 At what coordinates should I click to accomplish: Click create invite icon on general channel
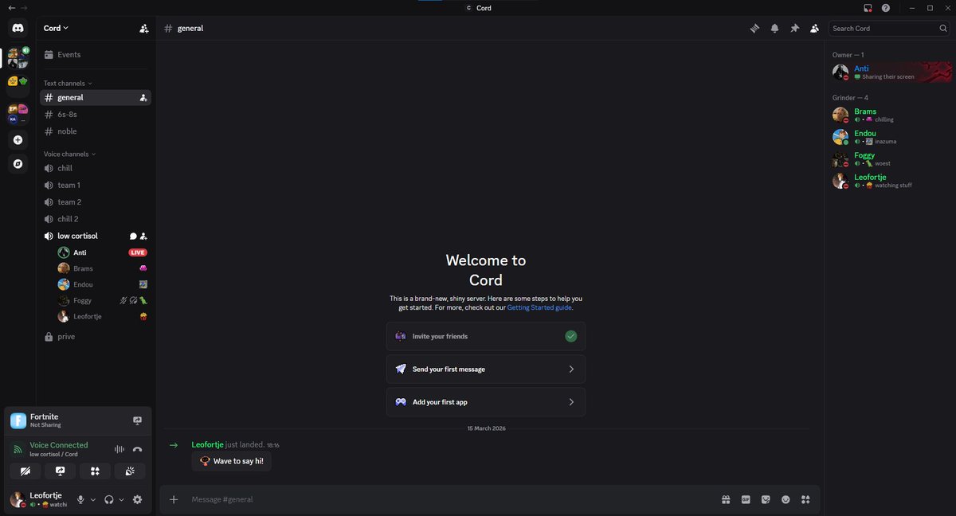[143, 97]
